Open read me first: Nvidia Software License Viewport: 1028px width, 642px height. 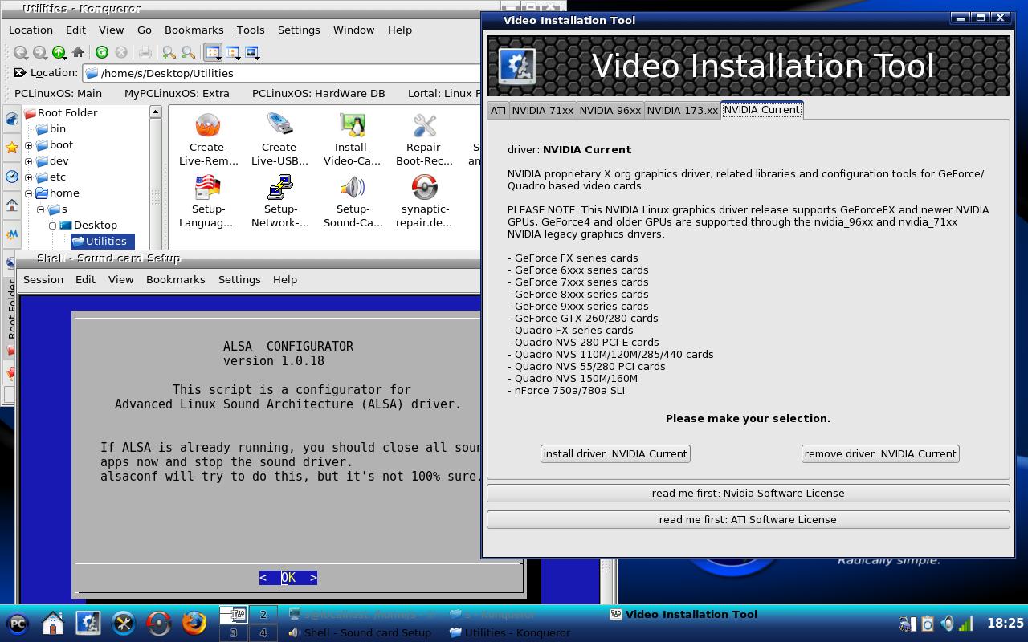click(748, 493)
